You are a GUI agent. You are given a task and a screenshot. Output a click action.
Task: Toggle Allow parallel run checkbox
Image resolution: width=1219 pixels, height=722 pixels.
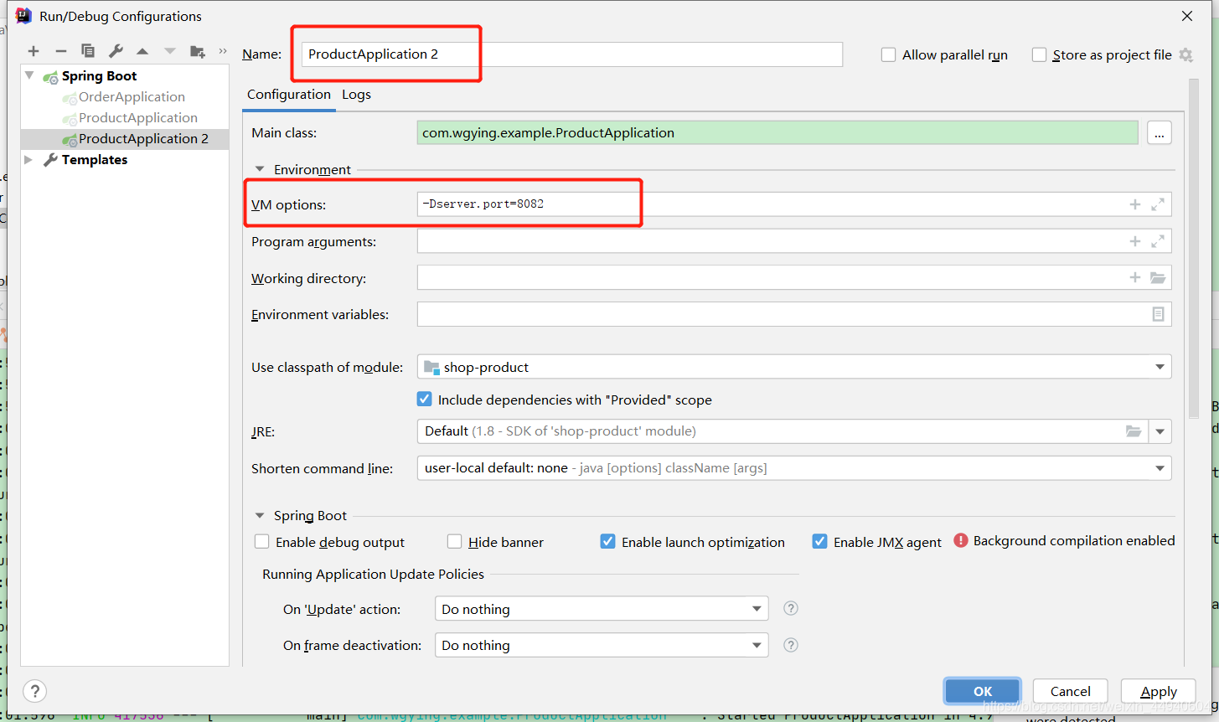pos(889,54)
